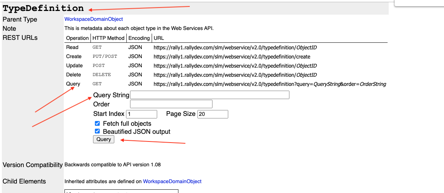Open the WorkspaceDomainObject link beside Parent Type
The image size is (444, 193).
[x=94, y=19]
